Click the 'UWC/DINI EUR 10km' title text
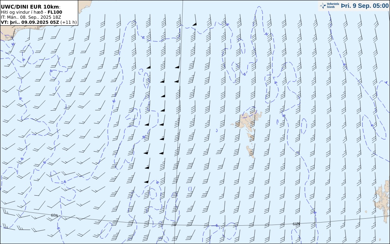 (x=30, y=7)
